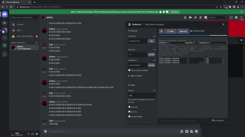Click the Download button in the banner
Viewport: 245px width, 137px height.
175,12
